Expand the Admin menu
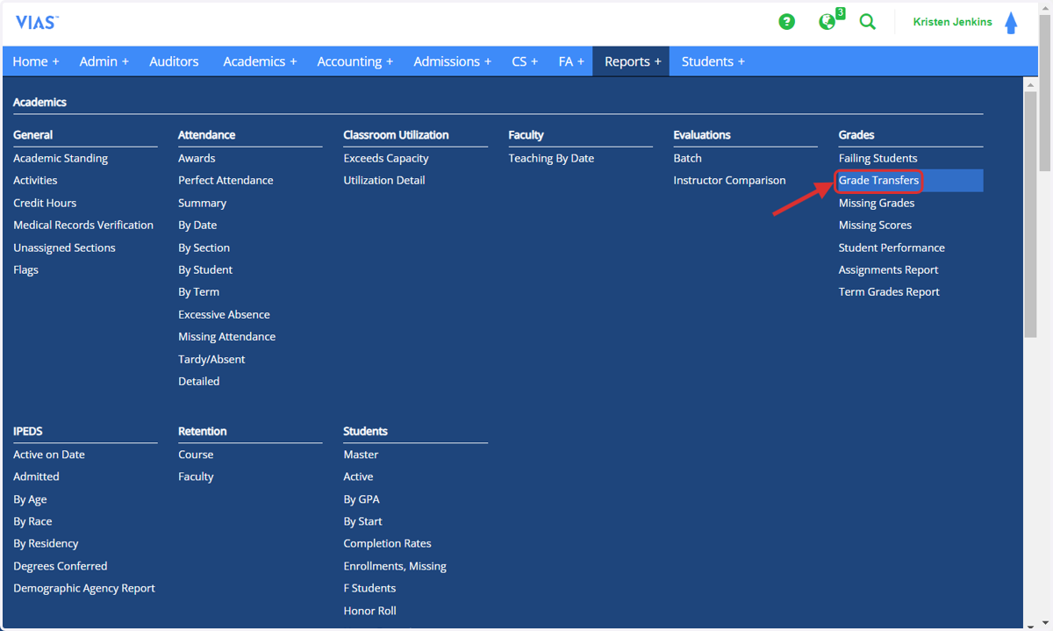The height and width of the screenshot is (631, 1053). tap(104, 61)
